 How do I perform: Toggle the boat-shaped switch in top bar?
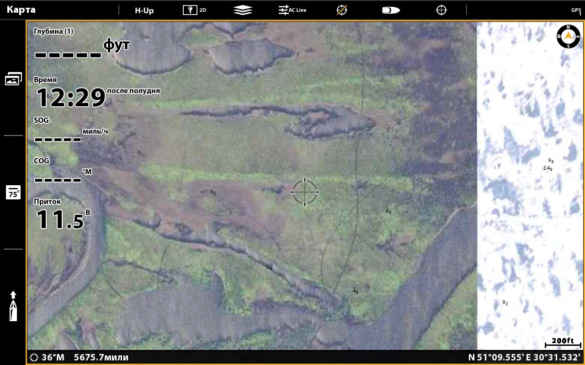click(x=391, y=10)
